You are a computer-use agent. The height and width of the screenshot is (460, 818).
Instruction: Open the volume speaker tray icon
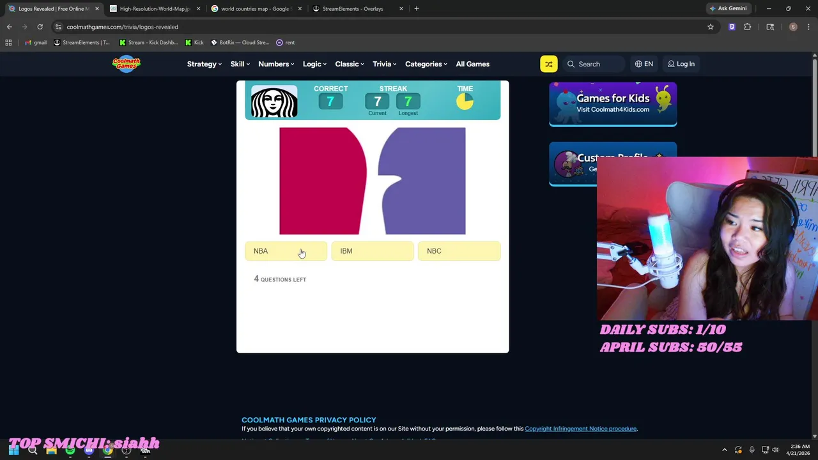coord(775,450)
